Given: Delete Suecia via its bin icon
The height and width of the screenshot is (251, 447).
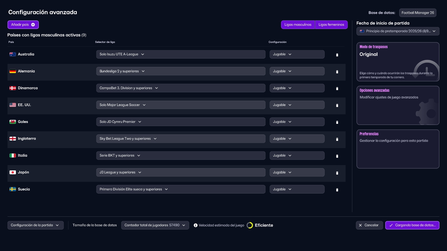Looking at the screenshot, I should [337, 190].
